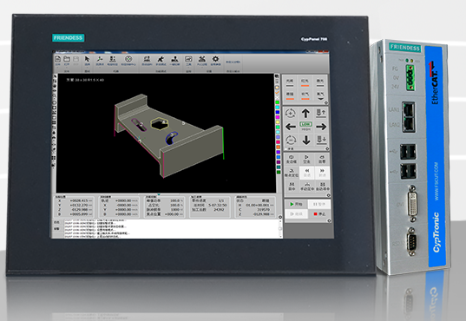The image size is (466, 321).
Task: Click the Pause button
Action: [319, 204]
